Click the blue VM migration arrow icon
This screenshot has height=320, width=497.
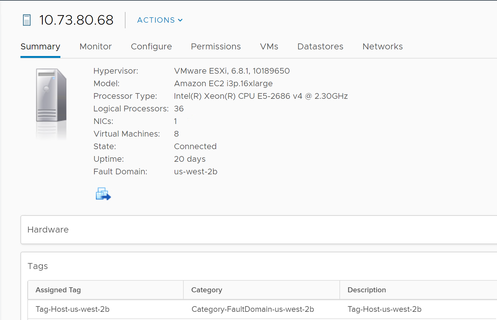103,194
